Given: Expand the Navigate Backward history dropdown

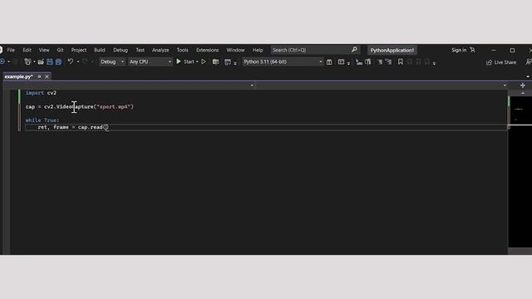Looking at the screenshot, I should pos(9,61).
